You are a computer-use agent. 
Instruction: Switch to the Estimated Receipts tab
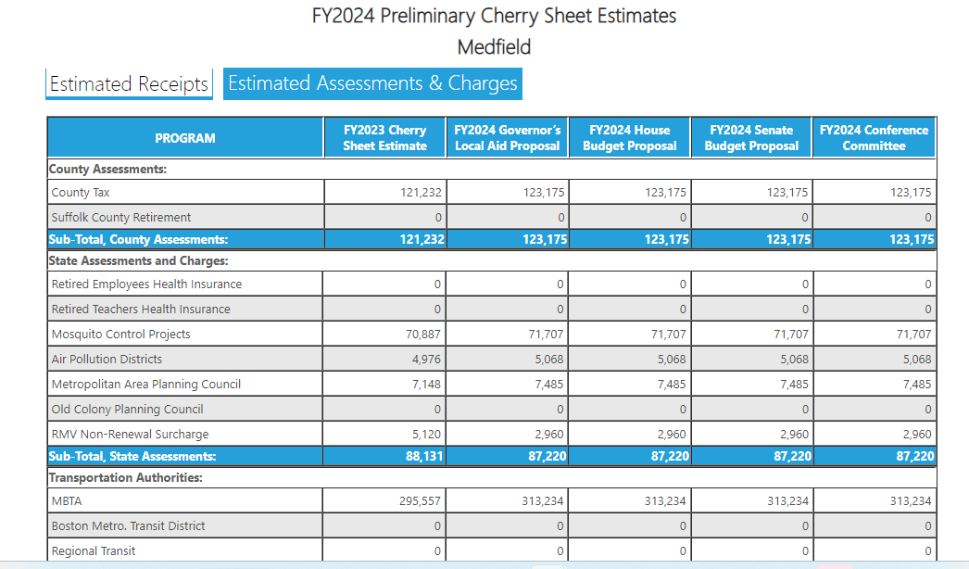click(x=129, y=83)
